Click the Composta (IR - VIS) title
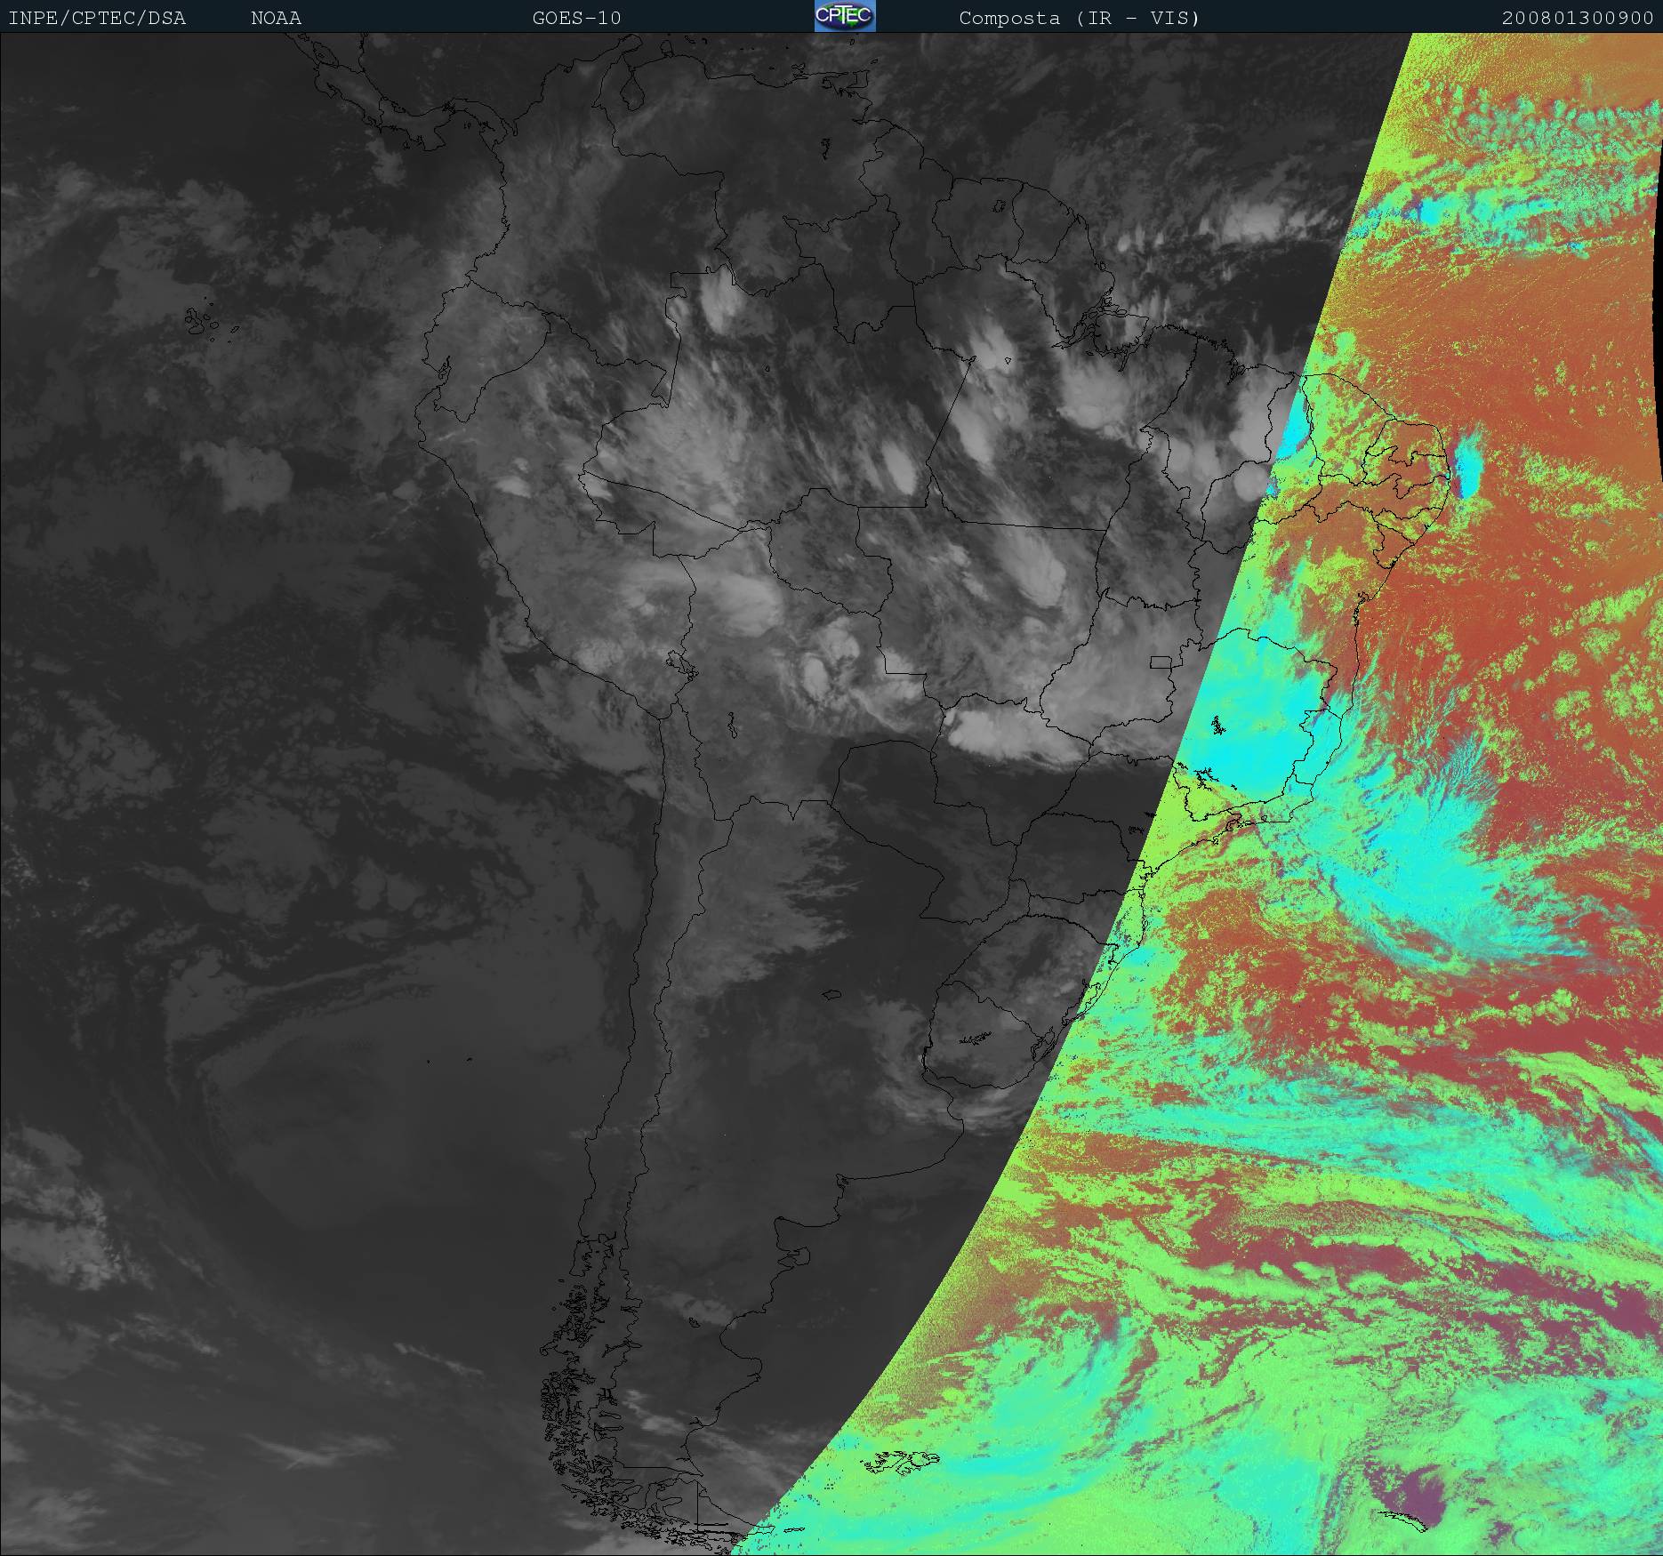 point(1079,18)
